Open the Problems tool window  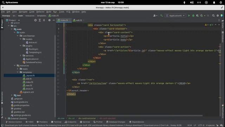tap(42, 122)
